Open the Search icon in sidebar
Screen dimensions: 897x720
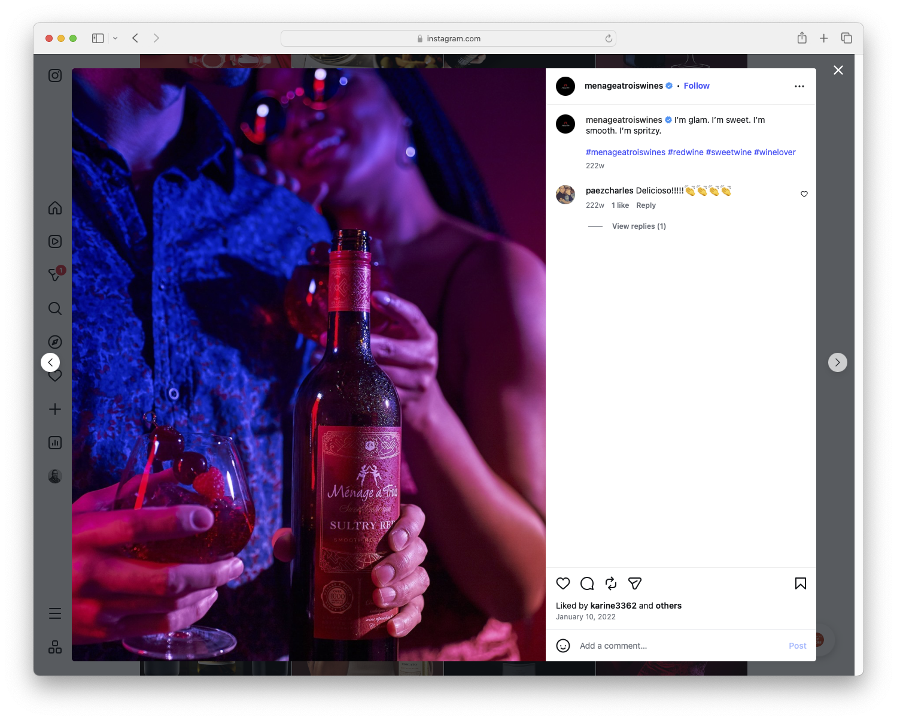click(x=54, y=308)
